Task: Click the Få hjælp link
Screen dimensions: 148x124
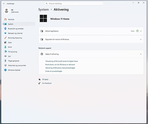Action: [x=45, y=79]
